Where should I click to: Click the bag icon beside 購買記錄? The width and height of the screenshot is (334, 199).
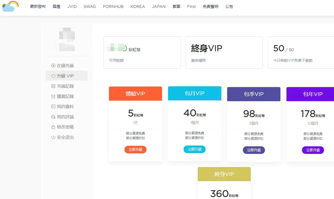[x=53, y=96]
